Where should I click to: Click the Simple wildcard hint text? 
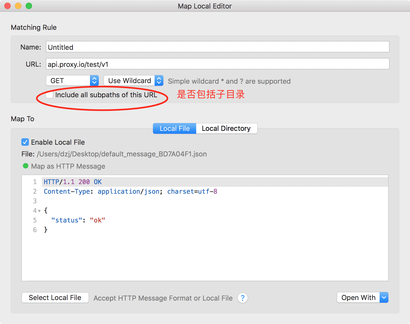[x=229, y=81]
